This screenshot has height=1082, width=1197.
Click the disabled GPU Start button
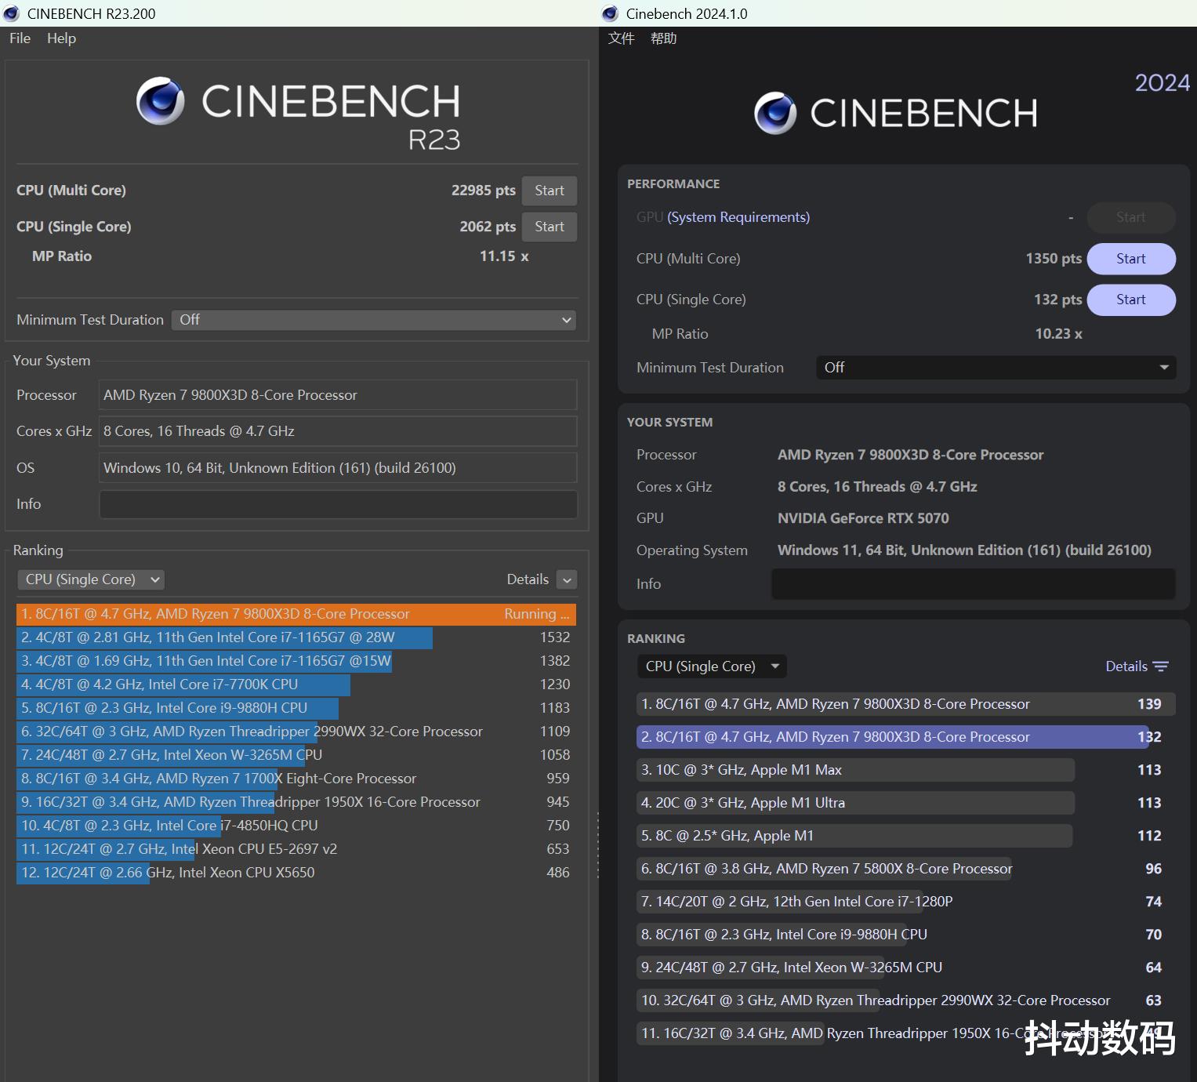(x=1131, y=217)
